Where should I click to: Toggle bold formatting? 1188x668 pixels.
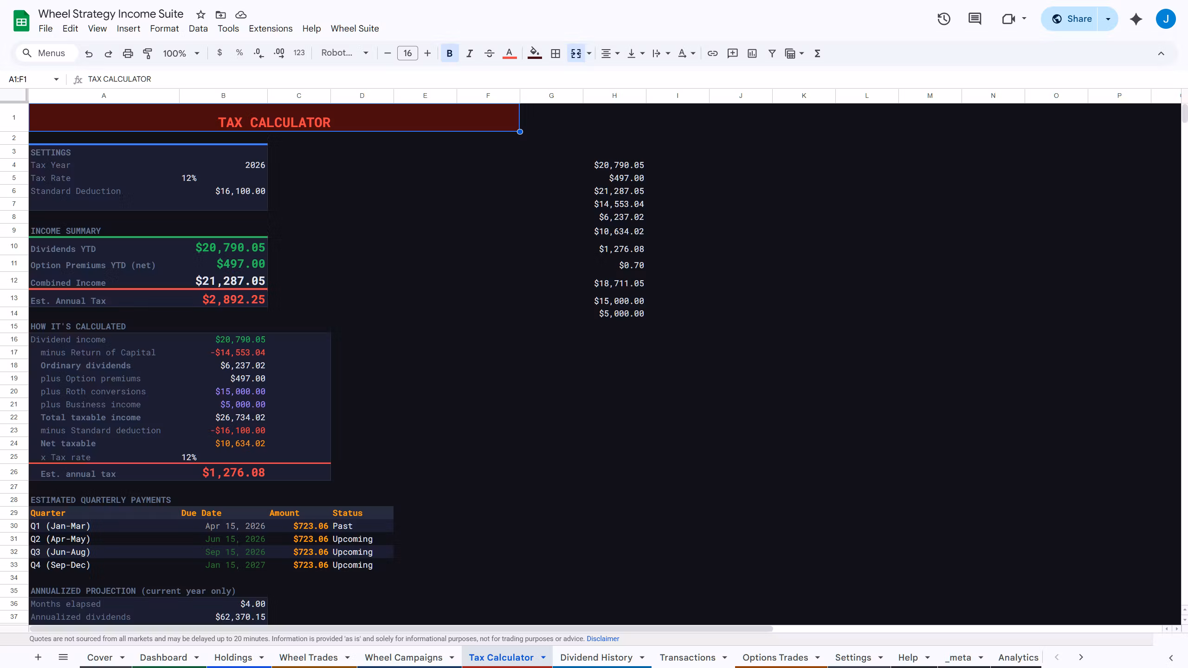coord(449,53)
